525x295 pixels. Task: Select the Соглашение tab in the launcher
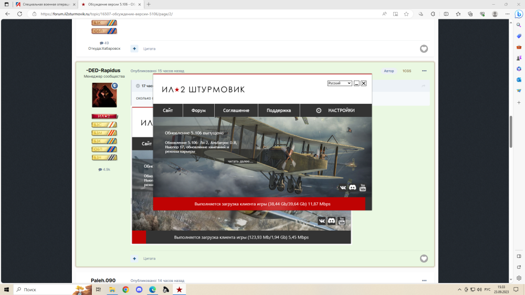pos(236,111)
